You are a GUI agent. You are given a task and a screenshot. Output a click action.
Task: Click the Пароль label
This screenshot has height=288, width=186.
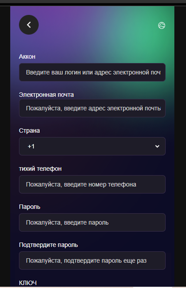[x=29, y=207]
